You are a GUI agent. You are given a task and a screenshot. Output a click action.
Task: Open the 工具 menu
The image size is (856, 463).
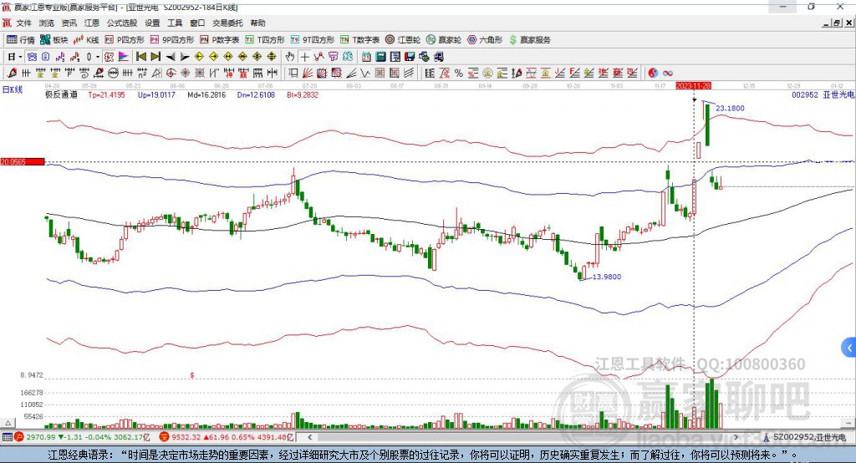(175, 23)
